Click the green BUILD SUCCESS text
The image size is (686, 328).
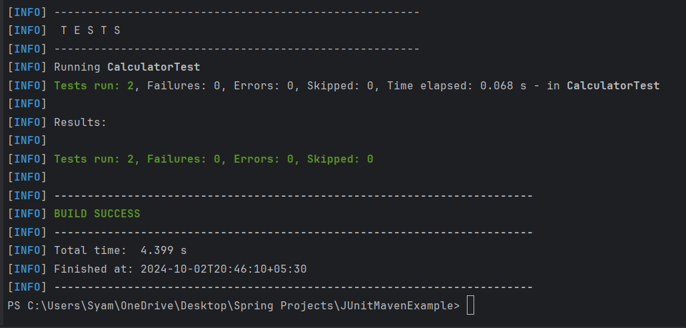coord(97,214)
